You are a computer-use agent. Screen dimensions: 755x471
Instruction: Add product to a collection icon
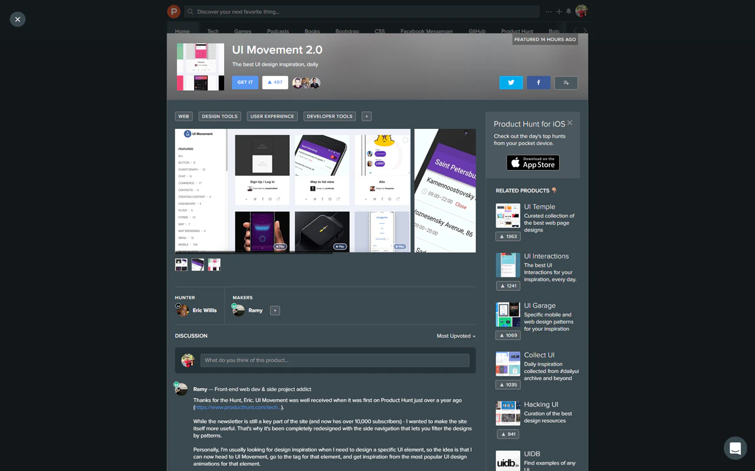[x=566, y=82]
